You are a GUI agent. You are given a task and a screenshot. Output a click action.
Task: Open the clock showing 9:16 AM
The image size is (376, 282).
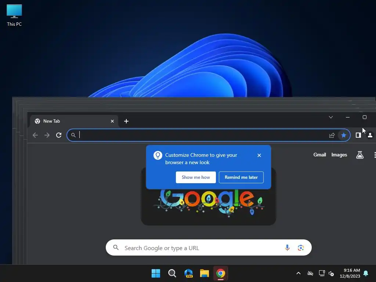(x=350, y=273)
